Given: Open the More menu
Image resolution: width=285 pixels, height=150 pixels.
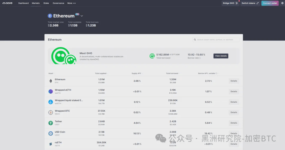Looking at the screenshot, I should click(72, 3).
